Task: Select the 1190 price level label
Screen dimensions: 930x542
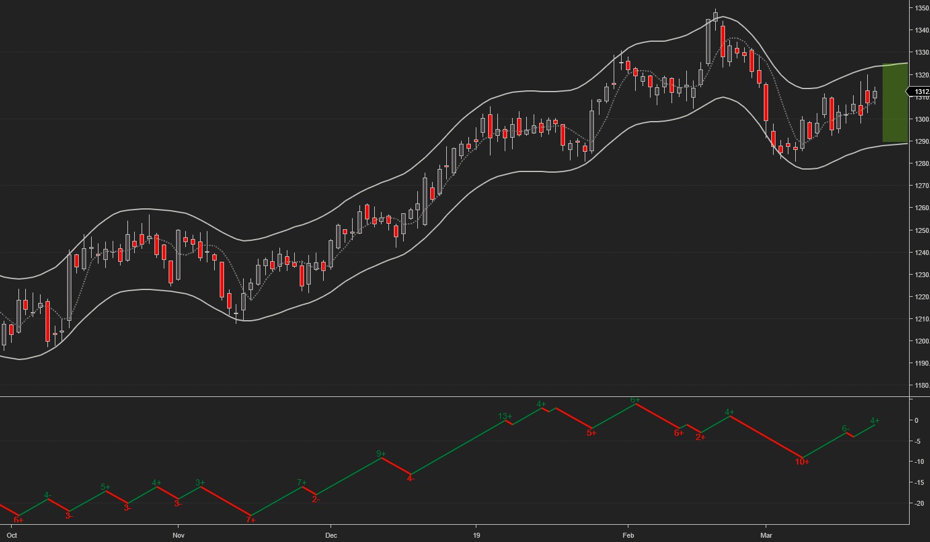Action: (x=921, y=363)
